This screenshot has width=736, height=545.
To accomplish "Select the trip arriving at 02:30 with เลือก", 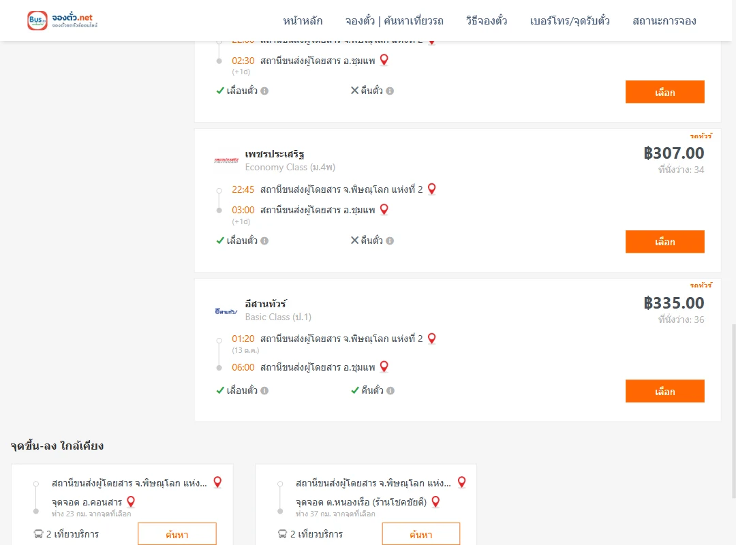I will (664, 92).
